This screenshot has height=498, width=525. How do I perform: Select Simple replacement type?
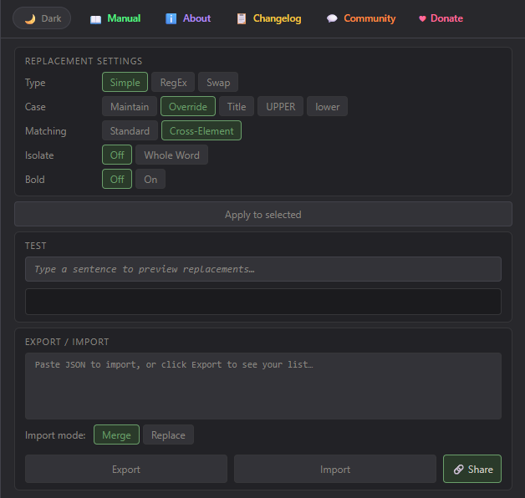tap(125, 83)
